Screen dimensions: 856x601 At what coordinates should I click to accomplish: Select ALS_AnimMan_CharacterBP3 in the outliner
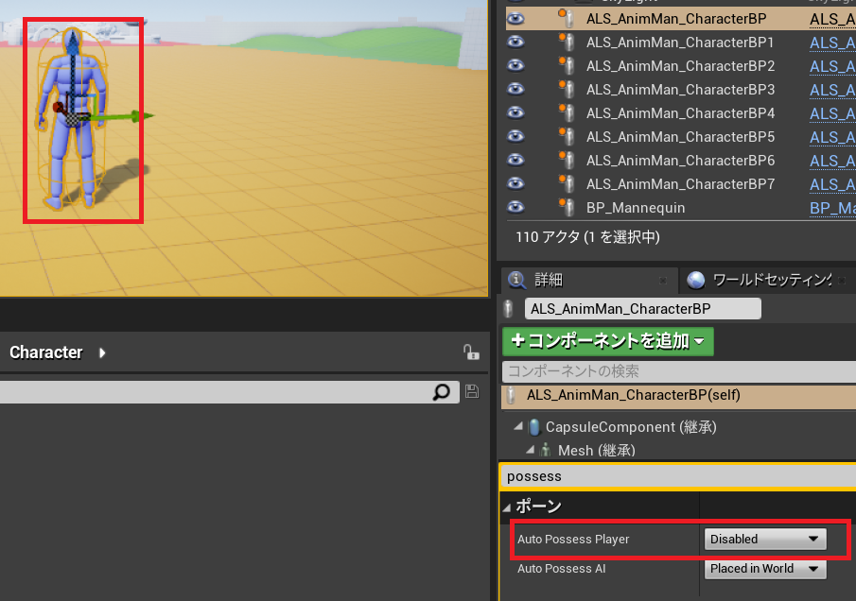pos(680,89)
